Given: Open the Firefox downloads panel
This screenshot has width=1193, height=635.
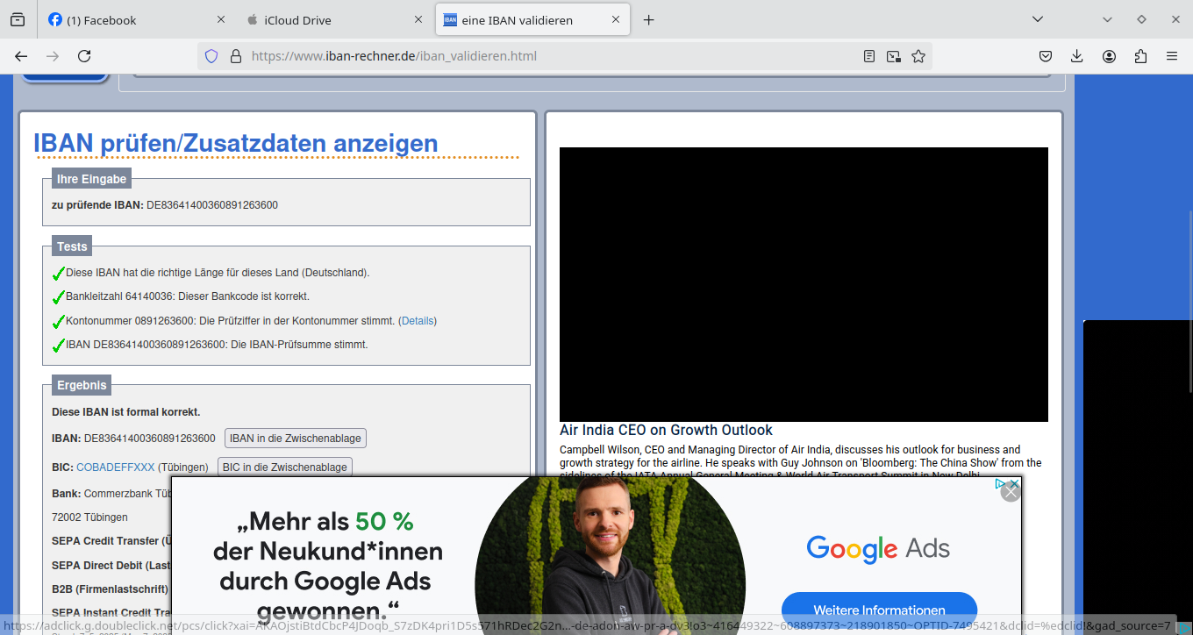Looking at the screenshot, I should pos(1077,56).
